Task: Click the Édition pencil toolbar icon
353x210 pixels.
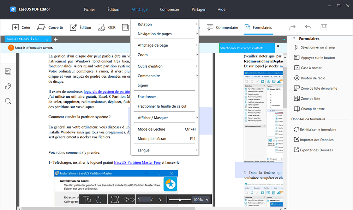Action: click(73, 28)
